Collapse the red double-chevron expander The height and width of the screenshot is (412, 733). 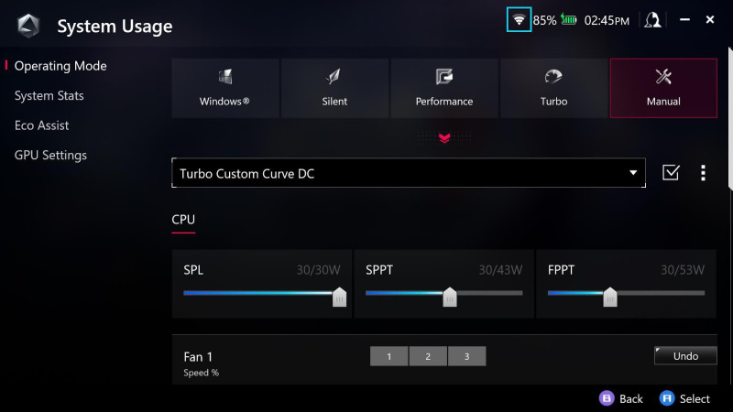(x=444, y=138)
